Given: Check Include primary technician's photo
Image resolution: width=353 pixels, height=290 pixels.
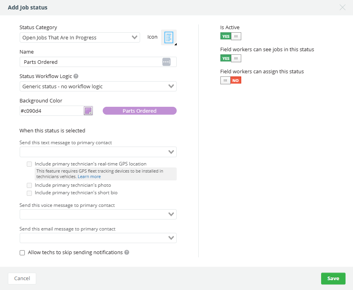Looking at the screenshot, I should (x=29, y=185).
